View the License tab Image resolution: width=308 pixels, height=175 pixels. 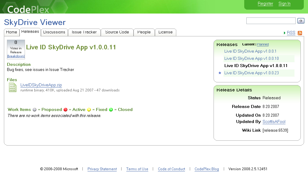click(165, 32)
